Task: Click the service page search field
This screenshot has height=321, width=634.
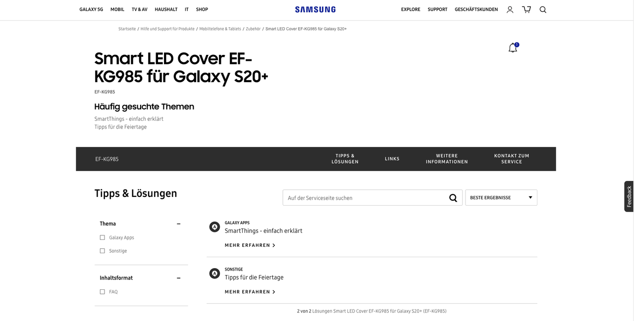Action: (x=365, y=198)
